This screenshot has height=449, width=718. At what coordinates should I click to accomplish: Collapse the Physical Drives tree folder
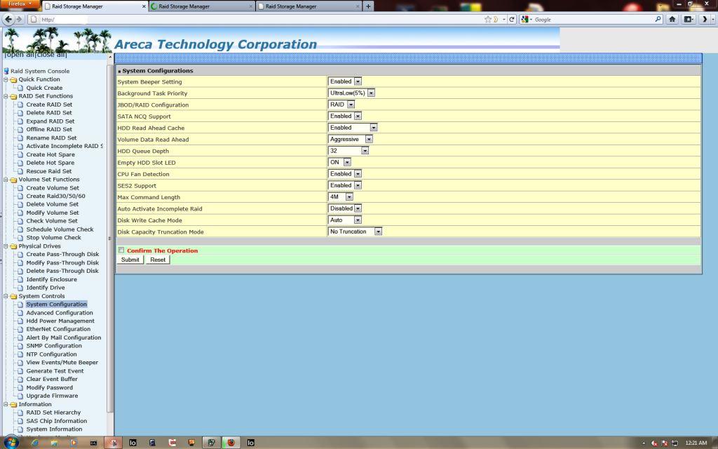click(x=6, y=246)
